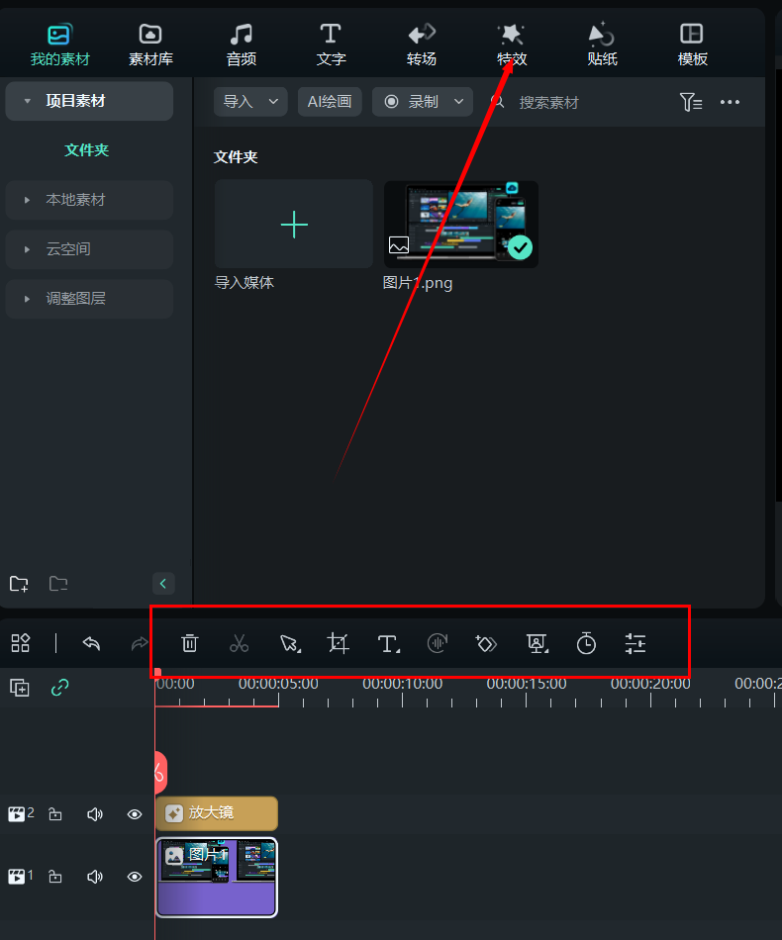Screen dimensions: 782x940
Task: Click the trash delete icon
Action: (189, 643)
